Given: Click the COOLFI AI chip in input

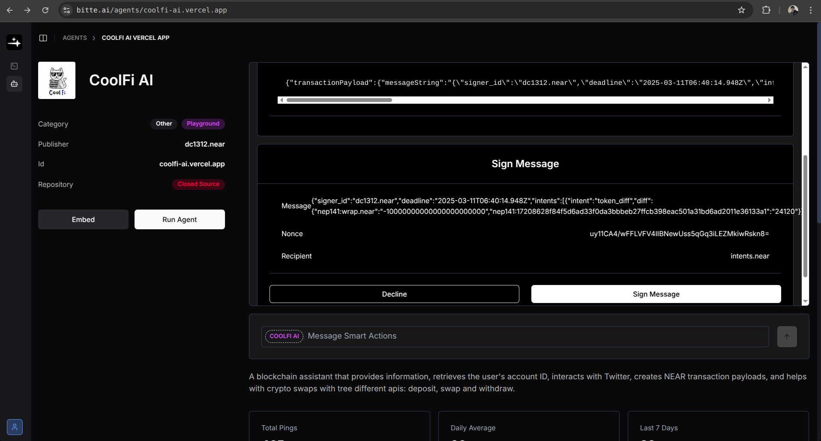Looking at the screenshot, I should point(284,336).
